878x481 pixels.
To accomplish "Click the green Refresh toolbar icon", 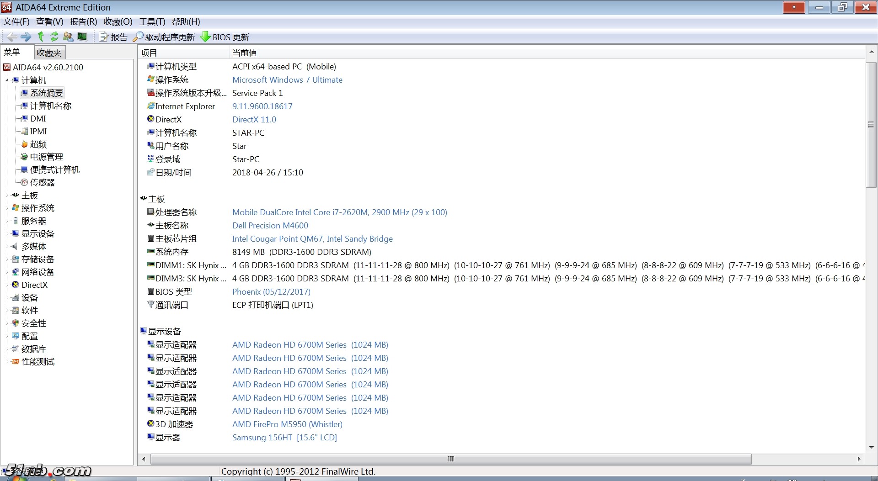I will pos(54,37).
